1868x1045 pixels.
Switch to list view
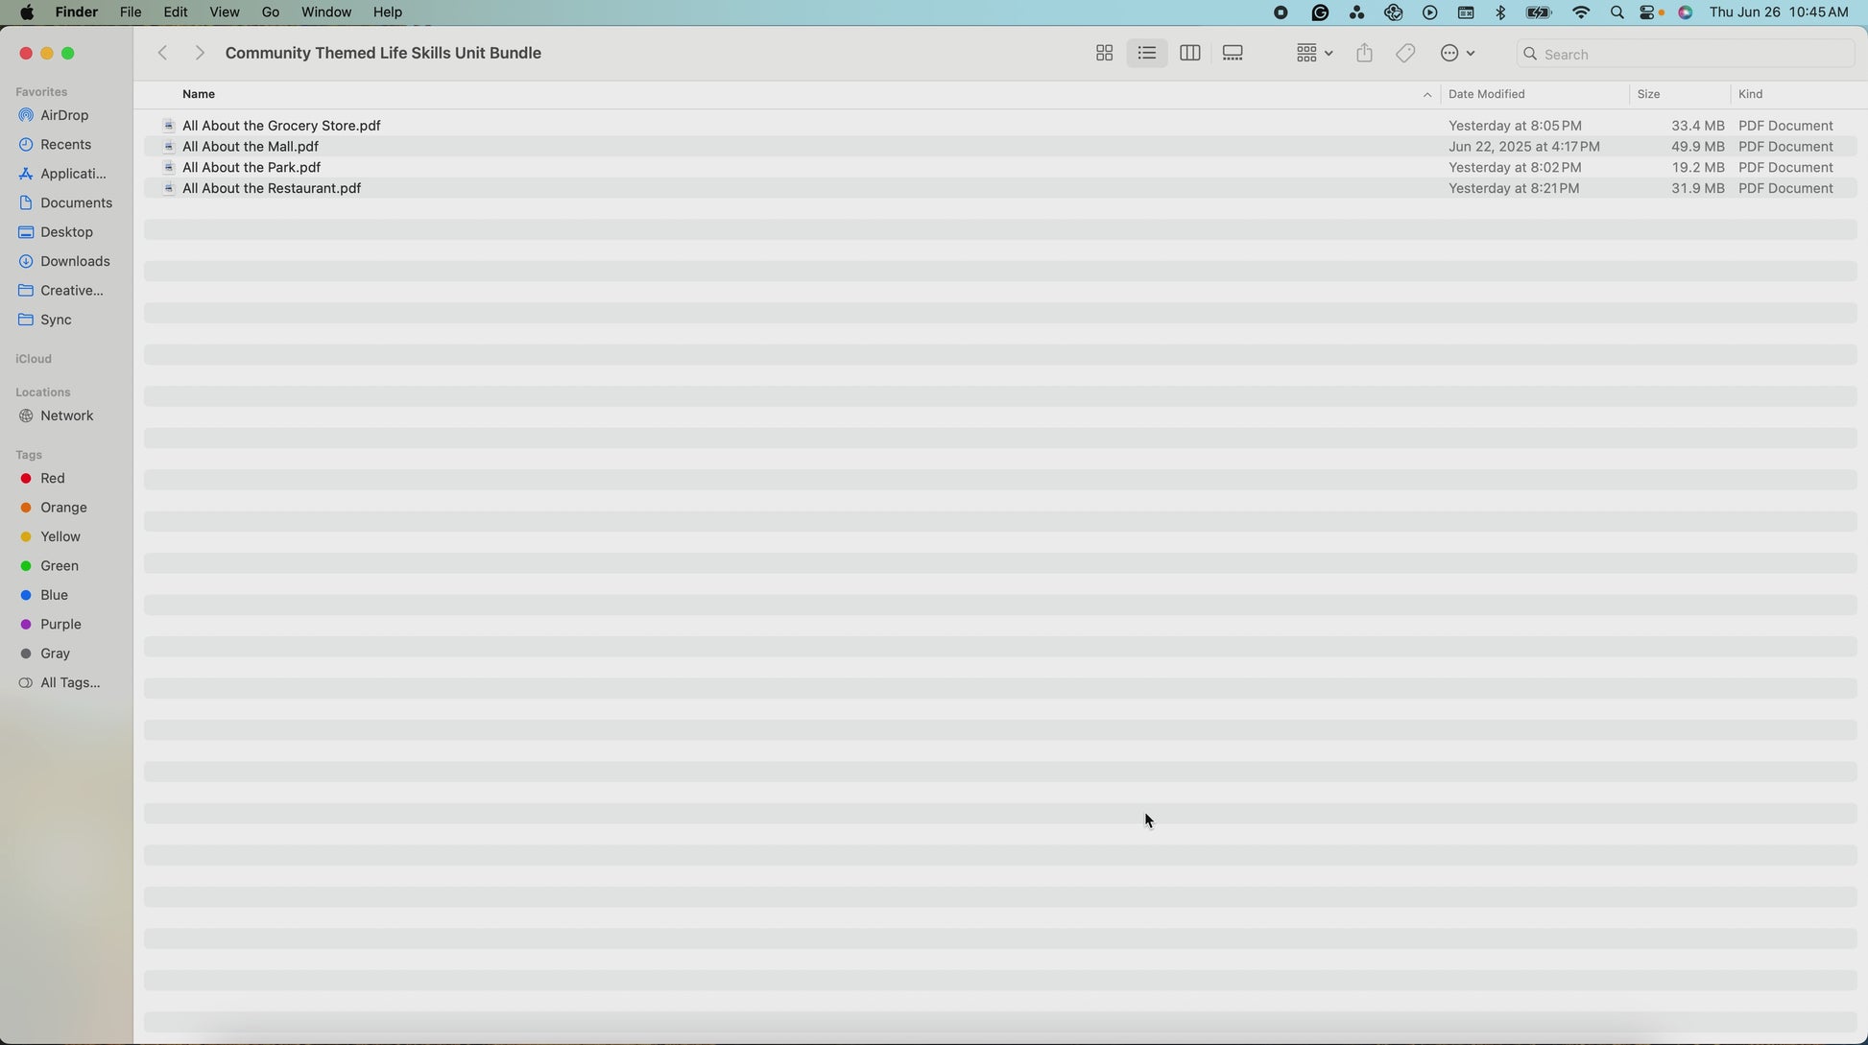tap(1147, 54)
